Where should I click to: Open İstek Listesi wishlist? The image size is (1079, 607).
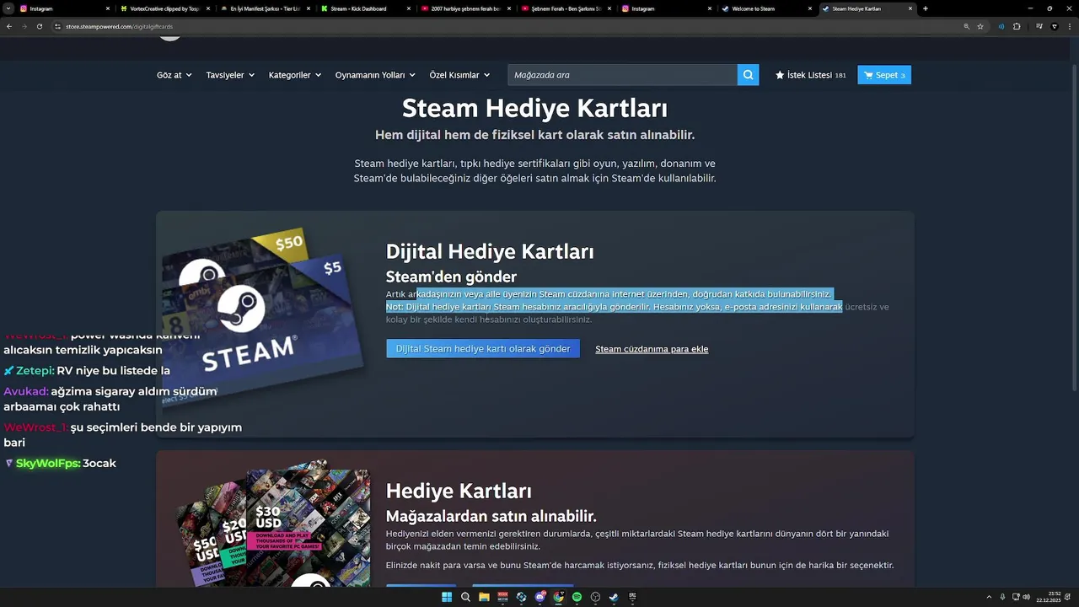click(810, 75)
